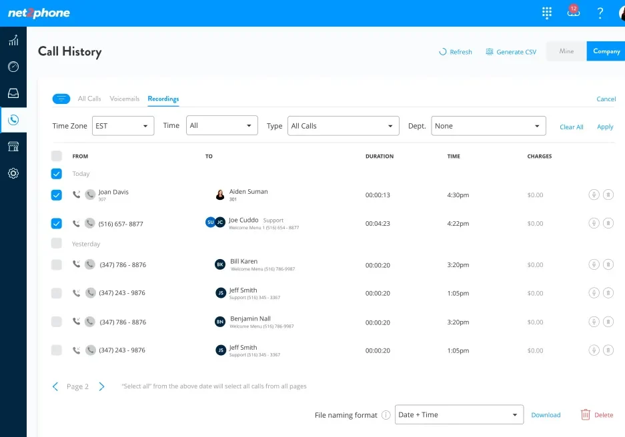Uncheck the Today group checkbox
The height and width of the screenshot is (437, 625).
(57, 173)
